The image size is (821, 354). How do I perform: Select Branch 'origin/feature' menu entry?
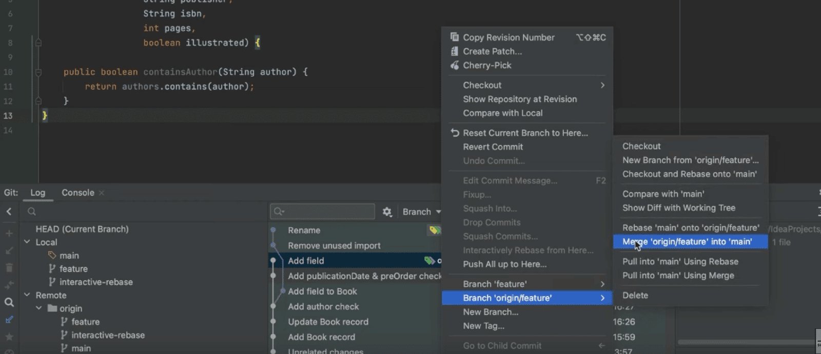click(x=527, y=298)
